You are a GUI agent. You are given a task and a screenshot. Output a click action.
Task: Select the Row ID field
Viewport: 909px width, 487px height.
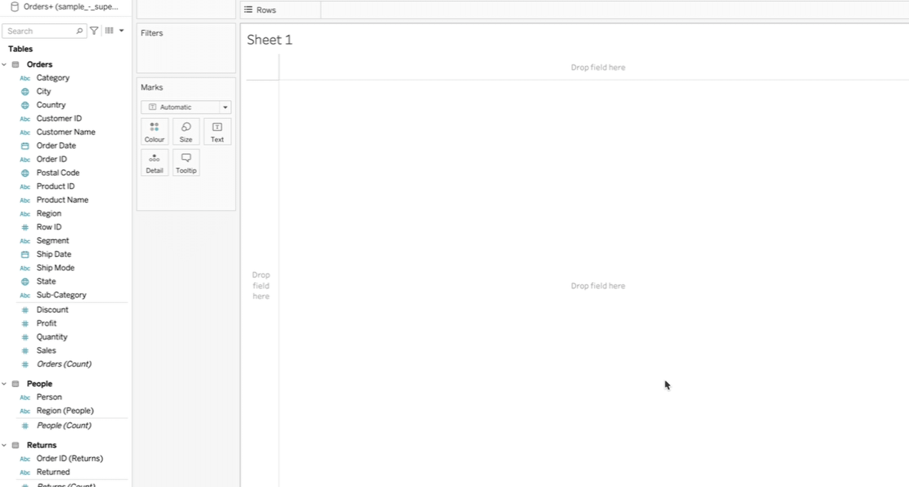(49, 227)
